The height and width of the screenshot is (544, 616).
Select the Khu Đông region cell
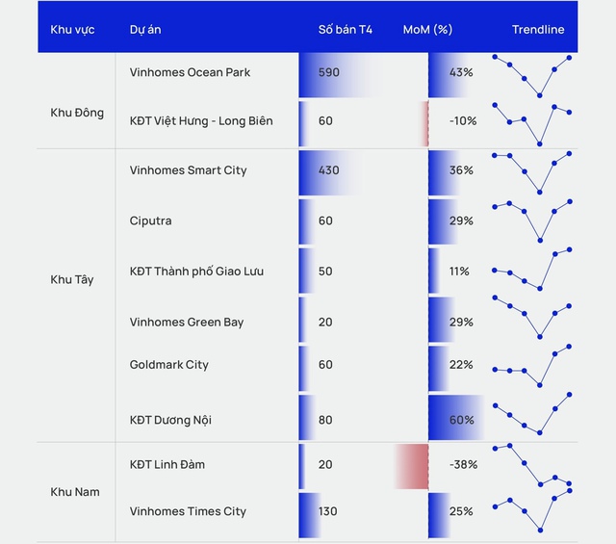coord(77,113)
